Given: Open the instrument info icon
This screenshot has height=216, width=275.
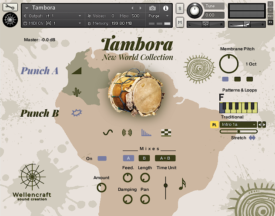Looking at the screenshot, I should click(165, 8).
